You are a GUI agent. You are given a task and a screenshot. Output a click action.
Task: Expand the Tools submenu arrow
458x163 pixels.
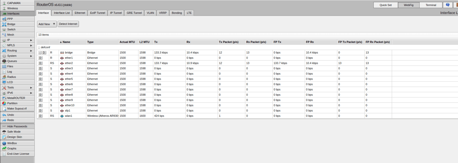tap(31, 88)
